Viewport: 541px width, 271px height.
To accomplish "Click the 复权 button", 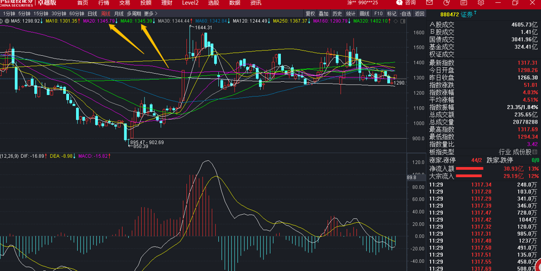I will tap(310, 14).
